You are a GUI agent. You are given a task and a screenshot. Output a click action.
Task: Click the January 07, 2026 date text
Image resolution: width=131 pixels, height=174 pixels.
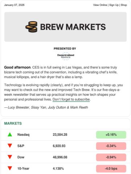14,5
